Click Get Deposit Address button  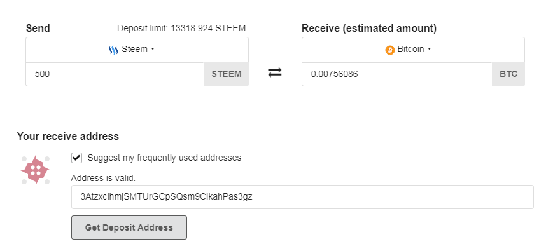coord(129,227)
